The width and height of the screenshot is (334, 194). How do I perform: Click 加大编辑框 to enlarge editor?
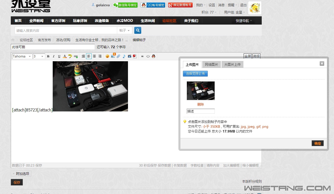[x=231, y=165]
